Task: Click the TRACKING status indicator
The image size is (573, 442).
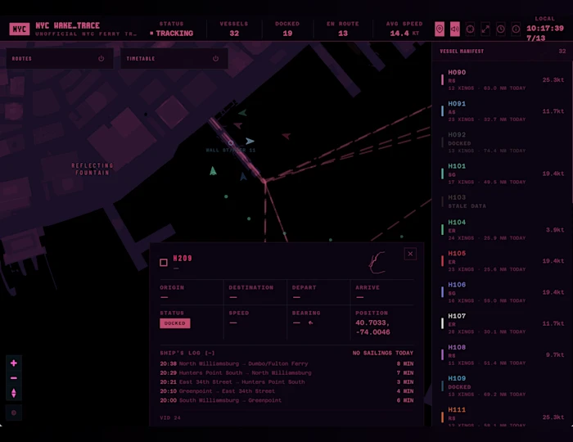Action: tap(172, 34)
